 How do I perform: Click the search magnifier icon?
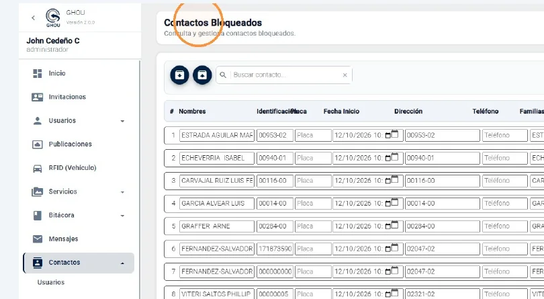[223, 75]
